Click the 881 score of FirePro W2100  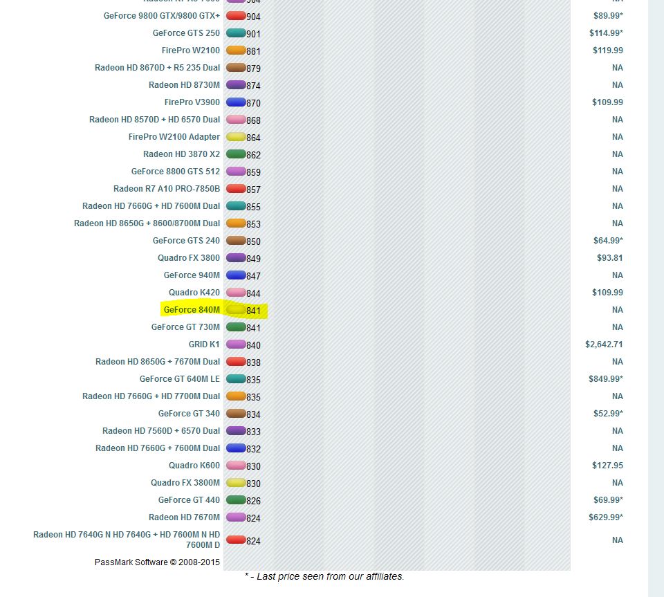tap(253, 51)
